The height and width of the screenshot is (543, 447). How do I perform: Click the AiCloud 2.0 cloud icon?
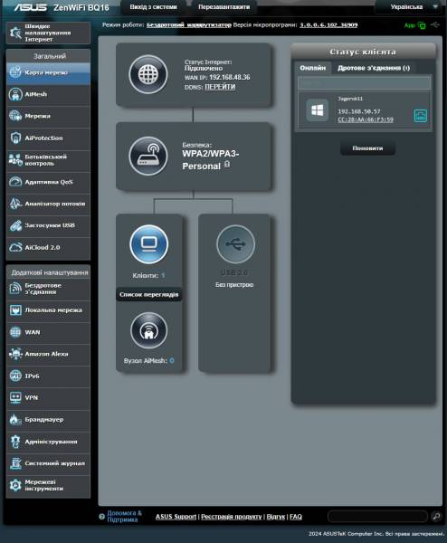point(15,247)
